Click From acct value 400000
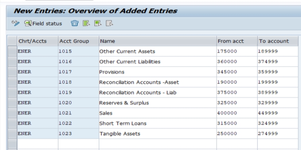The image size is (301, 150). tap(237, 113)
